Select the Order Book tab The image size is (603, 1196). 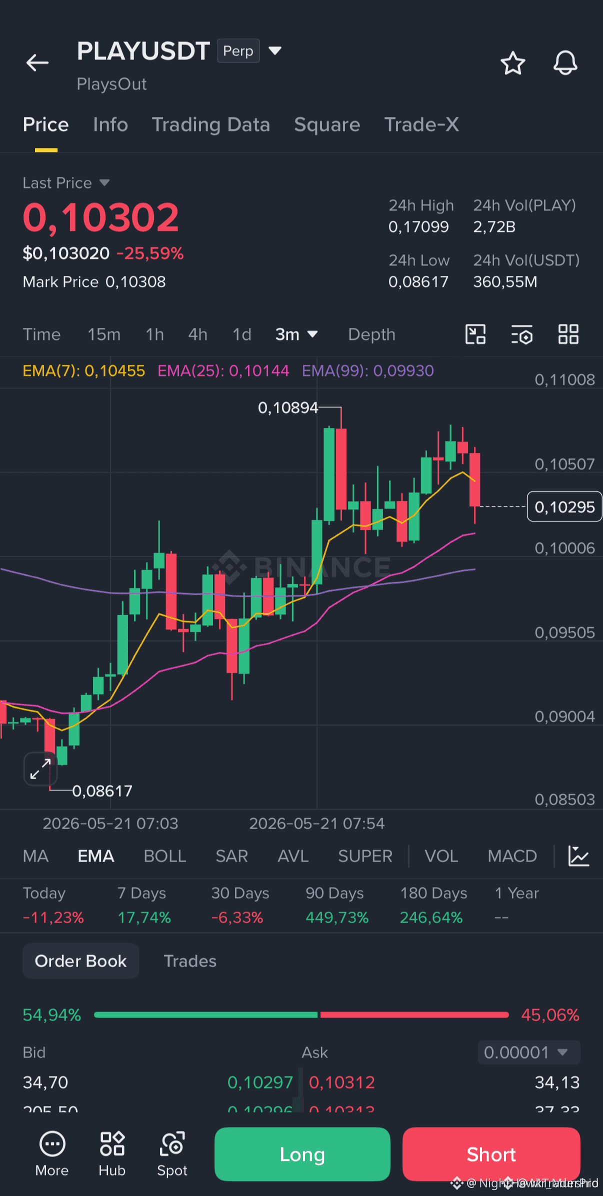click(x=81, y=961)
